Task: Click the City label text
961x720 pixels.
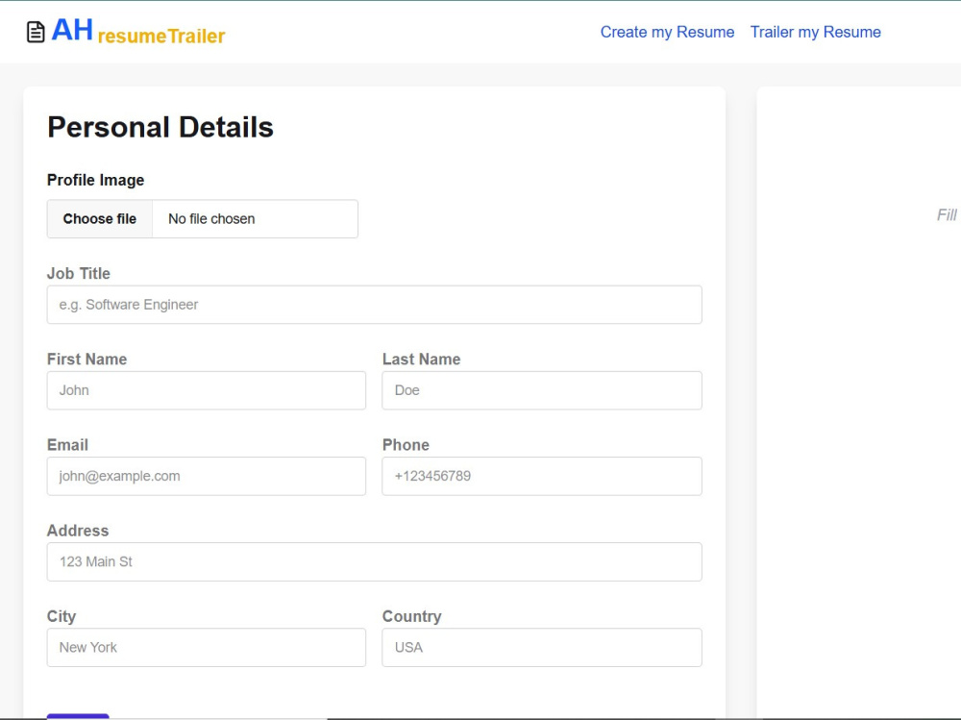Action: coord(62,616)
